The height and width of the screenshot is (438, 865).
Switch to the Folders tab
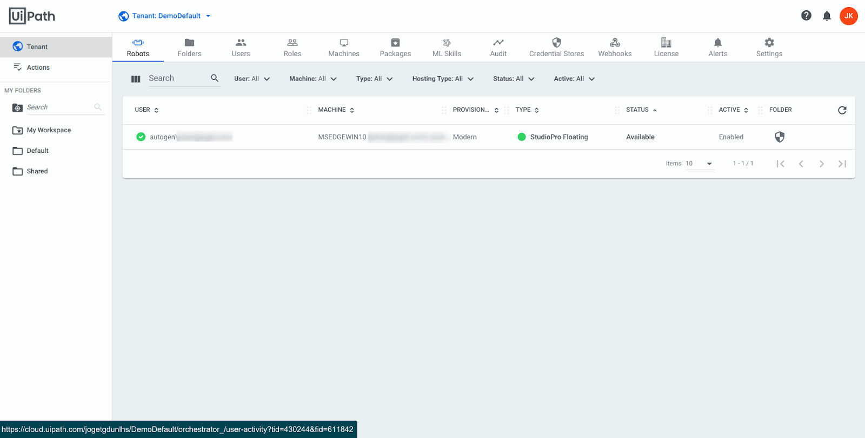189,48
